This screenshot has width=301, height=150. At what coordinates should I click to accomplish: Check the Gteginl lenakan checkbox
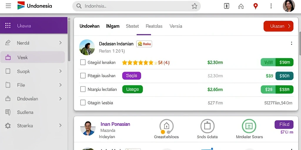tap(83, 62)
